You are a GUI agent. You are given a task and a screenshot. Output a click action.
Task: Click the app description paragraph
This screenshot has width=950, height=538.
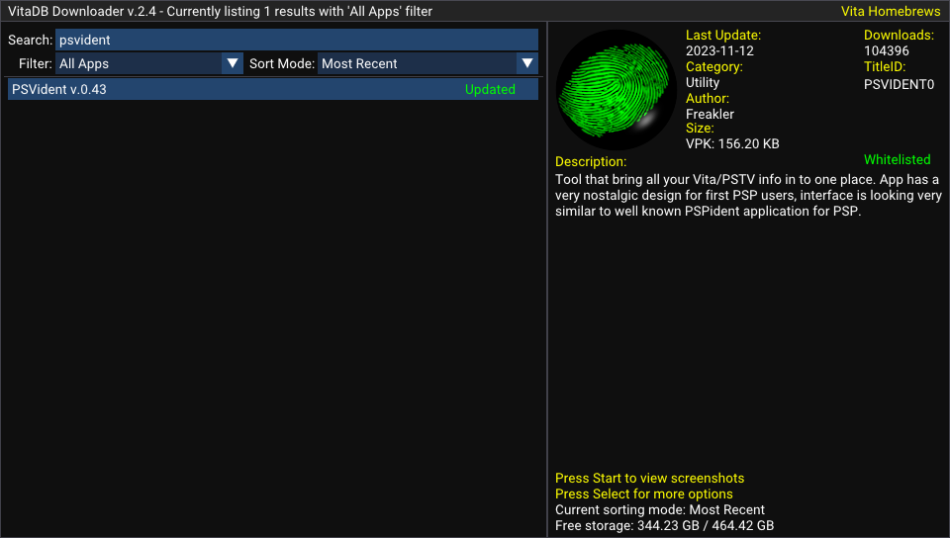pos(747,196)
